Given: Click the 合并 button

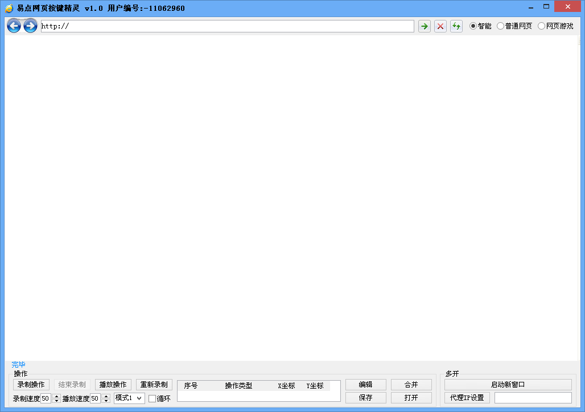Looking at the screenshot, I should tap(411, 384).
